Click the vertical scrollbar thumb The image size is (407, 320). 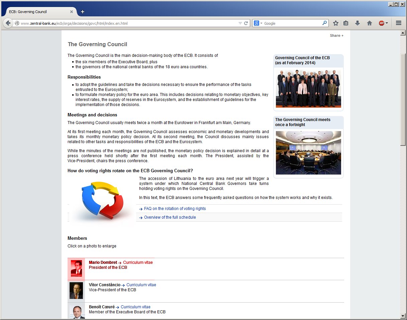(x=403, y=99)
